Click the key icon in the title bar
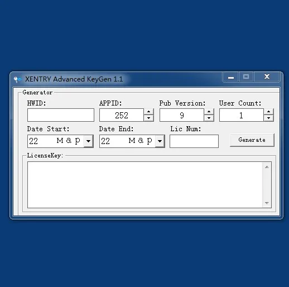The height and width of the screenshot is (287, 289). [x=17, y=79]
